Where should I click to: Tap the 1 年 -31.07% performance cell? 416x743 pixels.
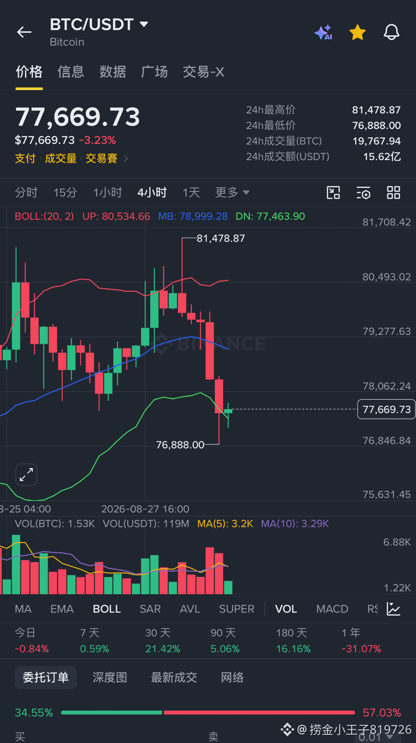pos(361,641)
